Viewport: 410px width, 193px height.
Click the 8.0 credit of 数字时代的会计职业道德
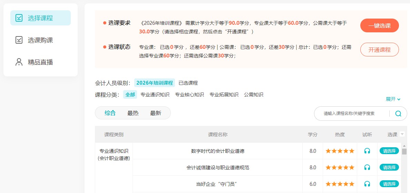pos(313,151)
